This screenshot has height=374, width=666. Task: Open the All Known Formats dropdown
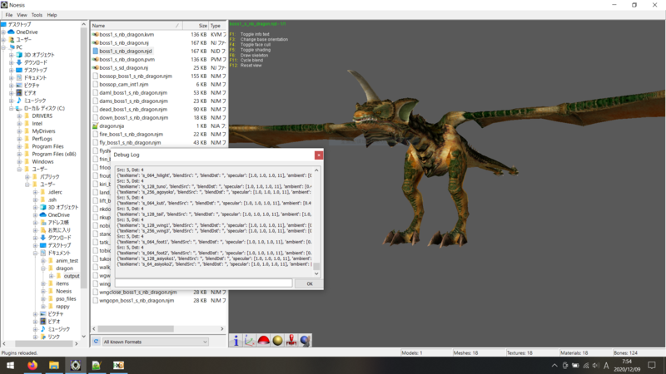155,342
